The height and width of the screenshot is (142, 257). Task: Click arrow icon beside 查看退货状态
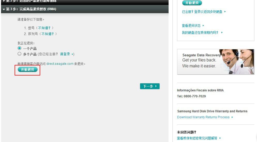(x=203, y=26)
